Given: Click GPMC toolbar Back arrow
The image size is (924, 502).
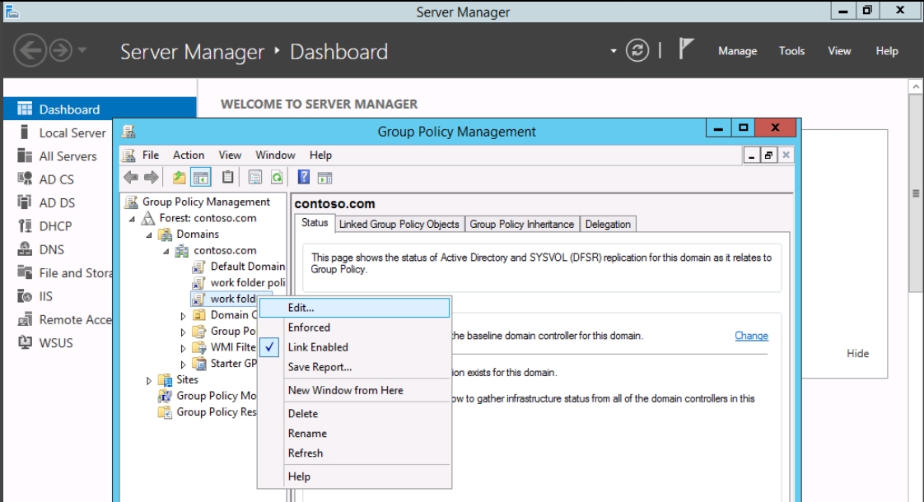Looking at the screenshot, I should click(131, 177).
